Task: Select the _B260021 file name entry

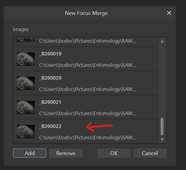Action: pos(50,102)
